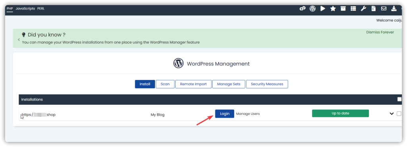Click the WordPress logo beside WordPress Management
The image size is (407, 147).
click(x=178, y=63)
